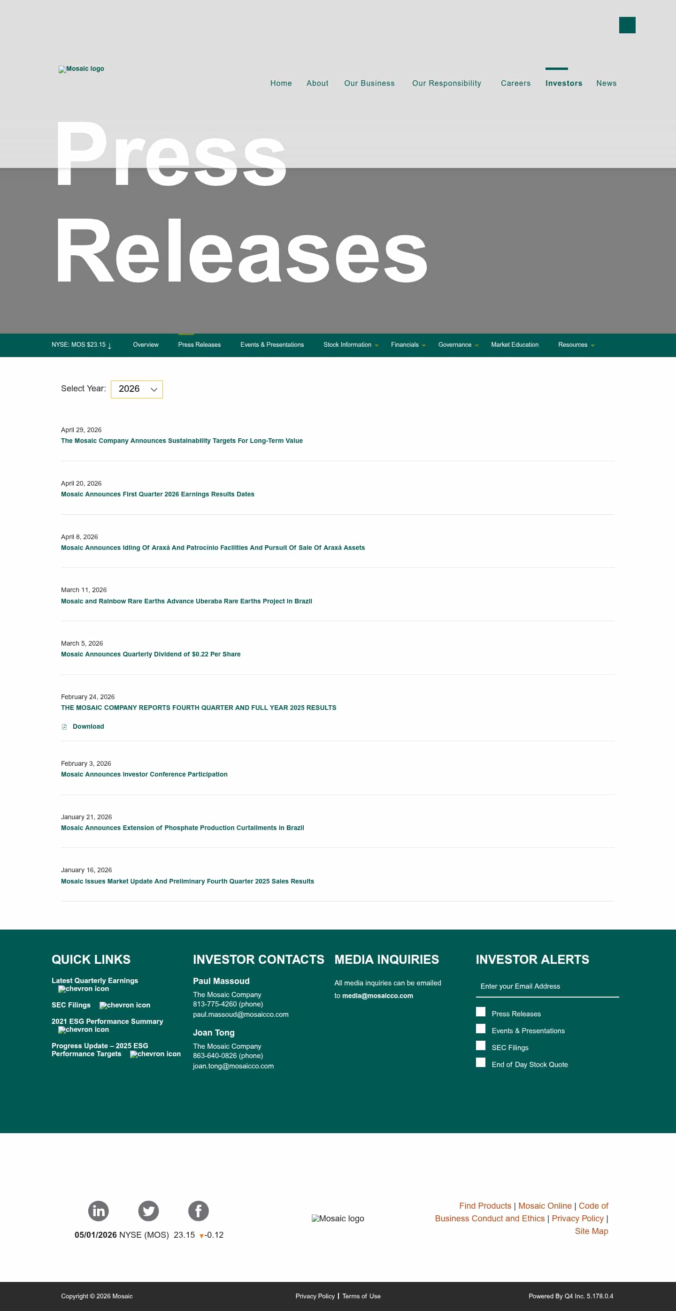676x1311 pixels.
Task: Open the Sustainability Targets press release
Action: [182, 441]
